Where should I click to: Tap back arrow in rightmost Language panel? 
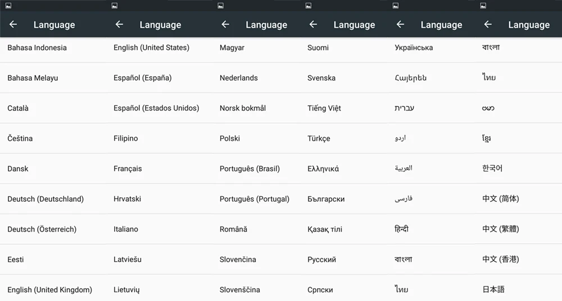[488, 24]
